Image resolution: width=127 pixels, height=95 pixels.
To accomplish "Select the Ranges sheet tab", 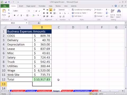I will [56, 91].
